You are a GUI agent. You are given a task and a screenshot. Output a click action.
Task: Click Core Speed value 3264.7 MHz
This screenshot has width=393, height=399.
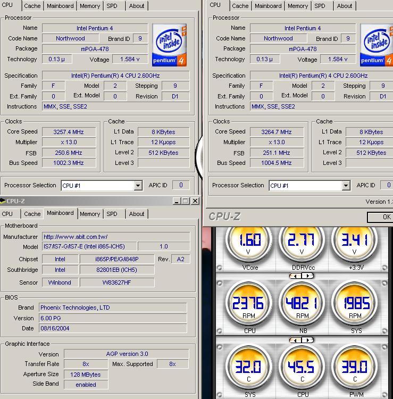point(277,132)
